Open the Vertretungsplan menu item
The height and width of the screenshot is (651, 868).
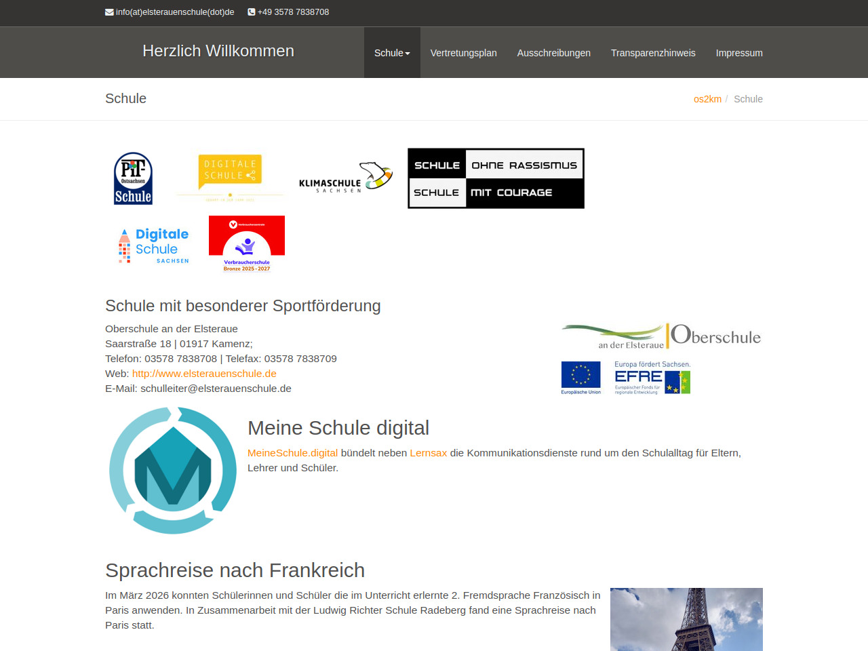(463, 53)
